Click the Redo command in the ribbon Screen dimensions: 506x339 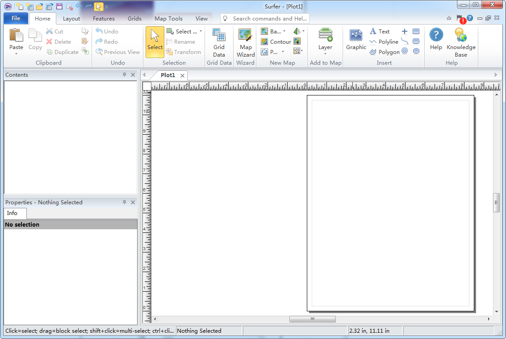106,41
